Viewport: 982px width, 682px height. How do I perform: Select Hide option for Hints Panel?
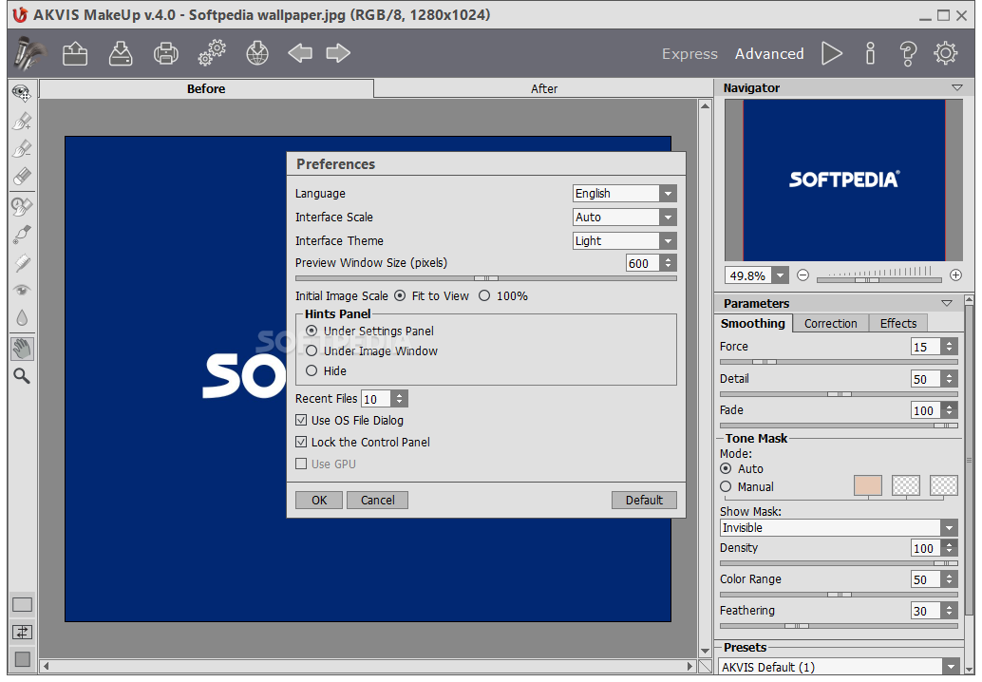tap(312, 370)
